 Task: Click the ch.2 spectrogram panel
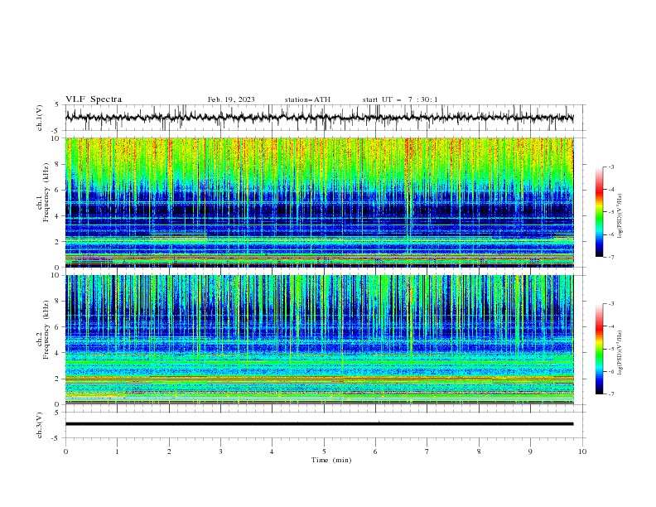pyautogui.click(x=320, y=340)
